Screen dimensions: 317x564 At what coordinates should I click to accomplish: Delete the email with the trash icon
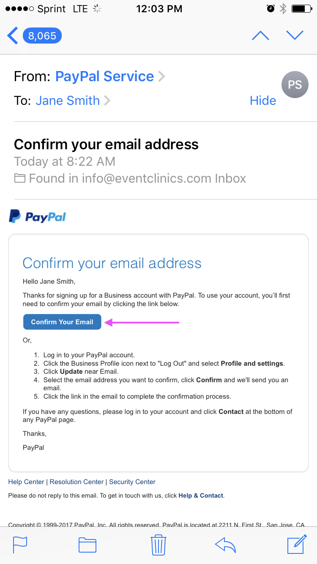coord(158,545)
